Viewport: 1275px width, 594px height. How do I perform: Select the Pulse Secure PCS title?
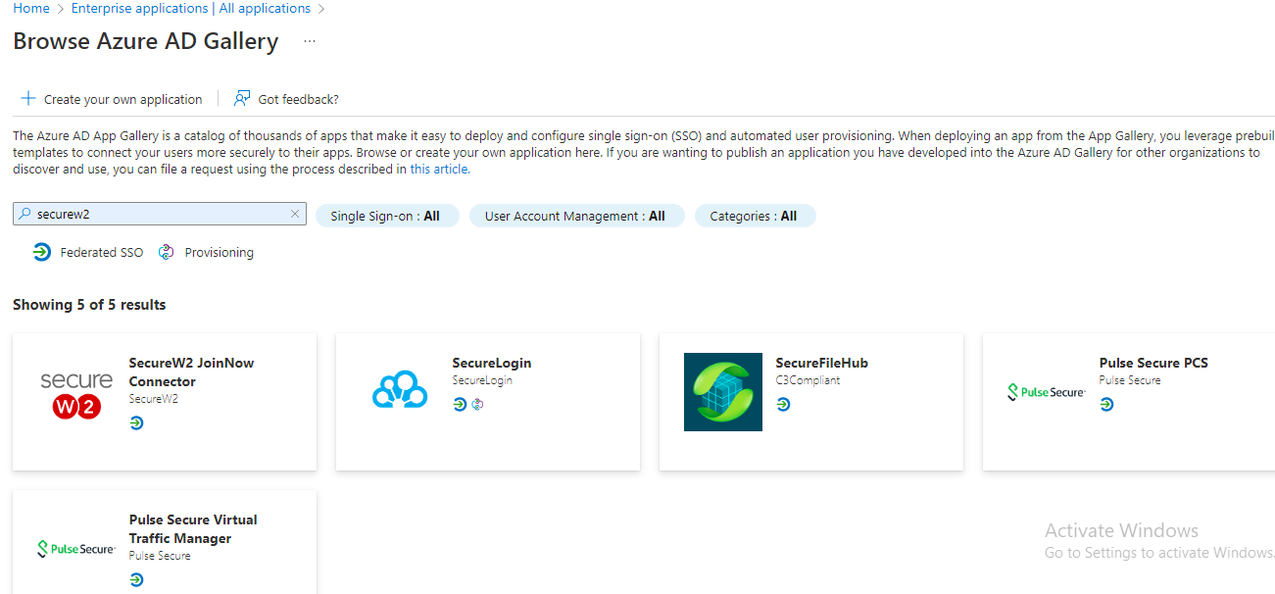click(x=1153, y=363)
